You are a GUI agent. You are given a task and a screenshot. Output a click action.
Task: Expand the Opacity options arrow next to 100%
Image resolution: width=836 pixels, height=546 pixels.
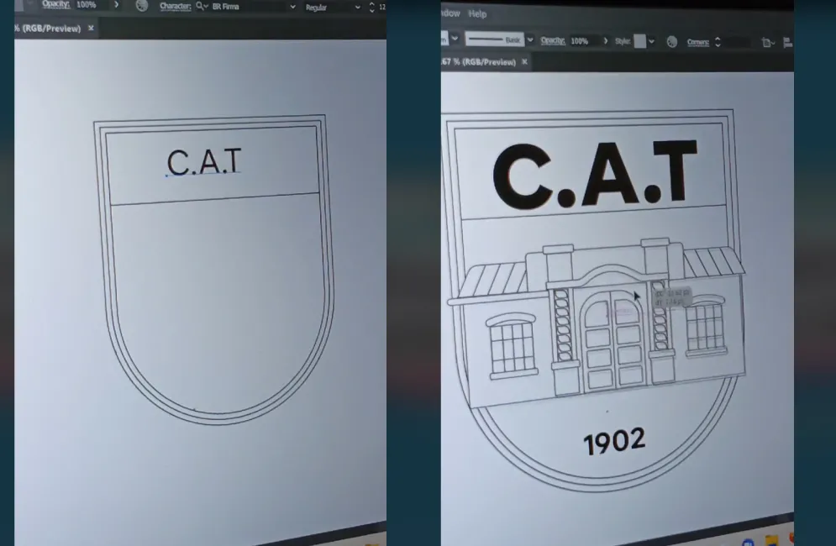[117, 5]
